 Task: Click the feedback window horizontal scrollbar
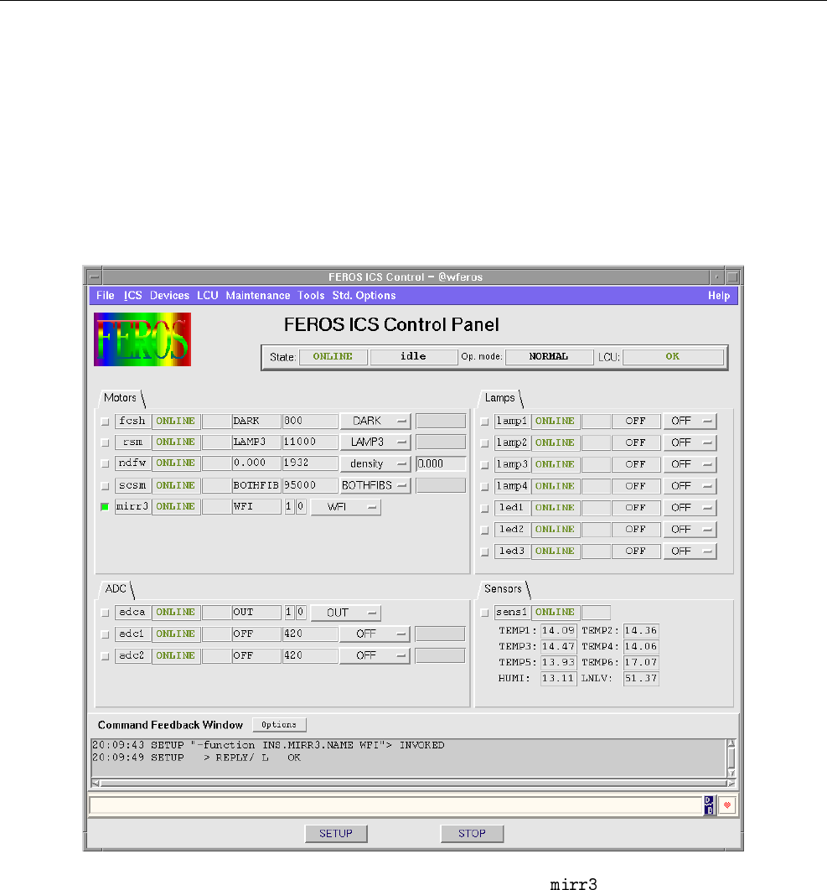click(413, 784)
